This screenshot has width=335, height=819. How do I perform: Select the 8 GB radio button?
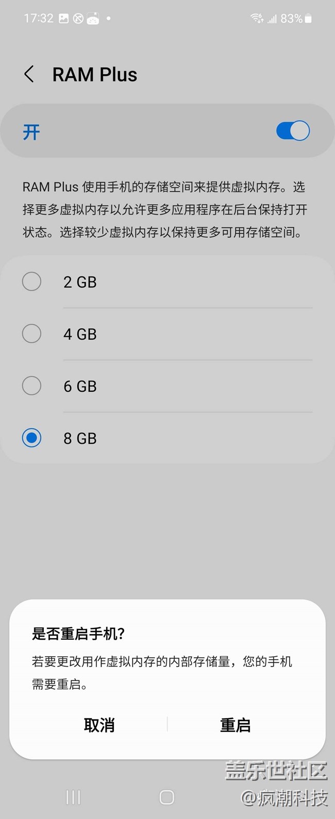[x=32, y=438]
